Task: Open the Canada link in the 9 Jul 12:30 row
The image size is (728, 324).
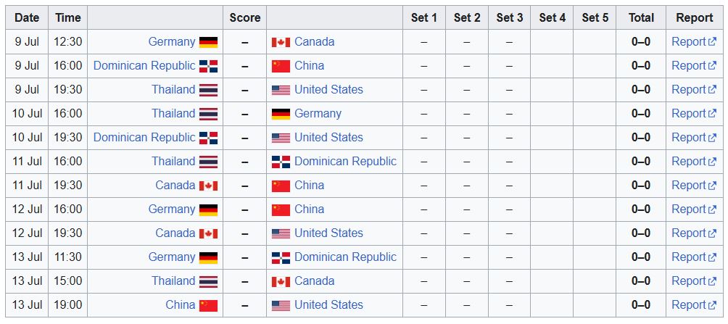Action: (x=314, y=41)
